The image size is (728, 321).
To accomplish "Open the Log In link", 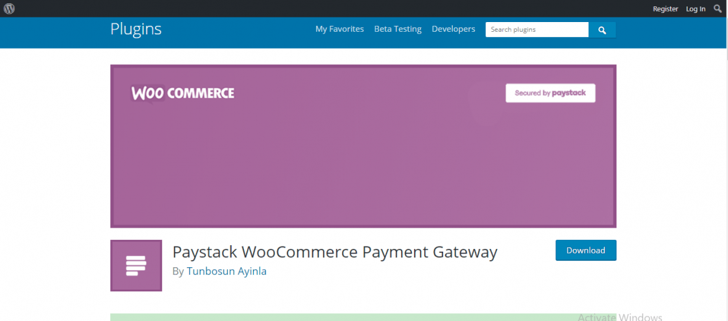I will 696,9.
